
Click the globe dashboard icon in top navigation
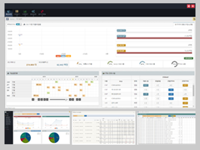[x=9, y=12]
